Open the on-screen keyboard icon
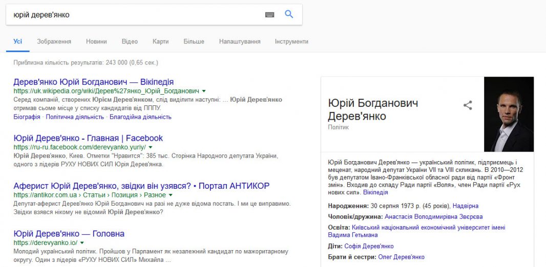The height and width of the screenshot is (267, 546). [269, 15]
